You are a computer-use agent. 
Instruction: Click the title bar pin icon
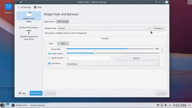(21, 2)
